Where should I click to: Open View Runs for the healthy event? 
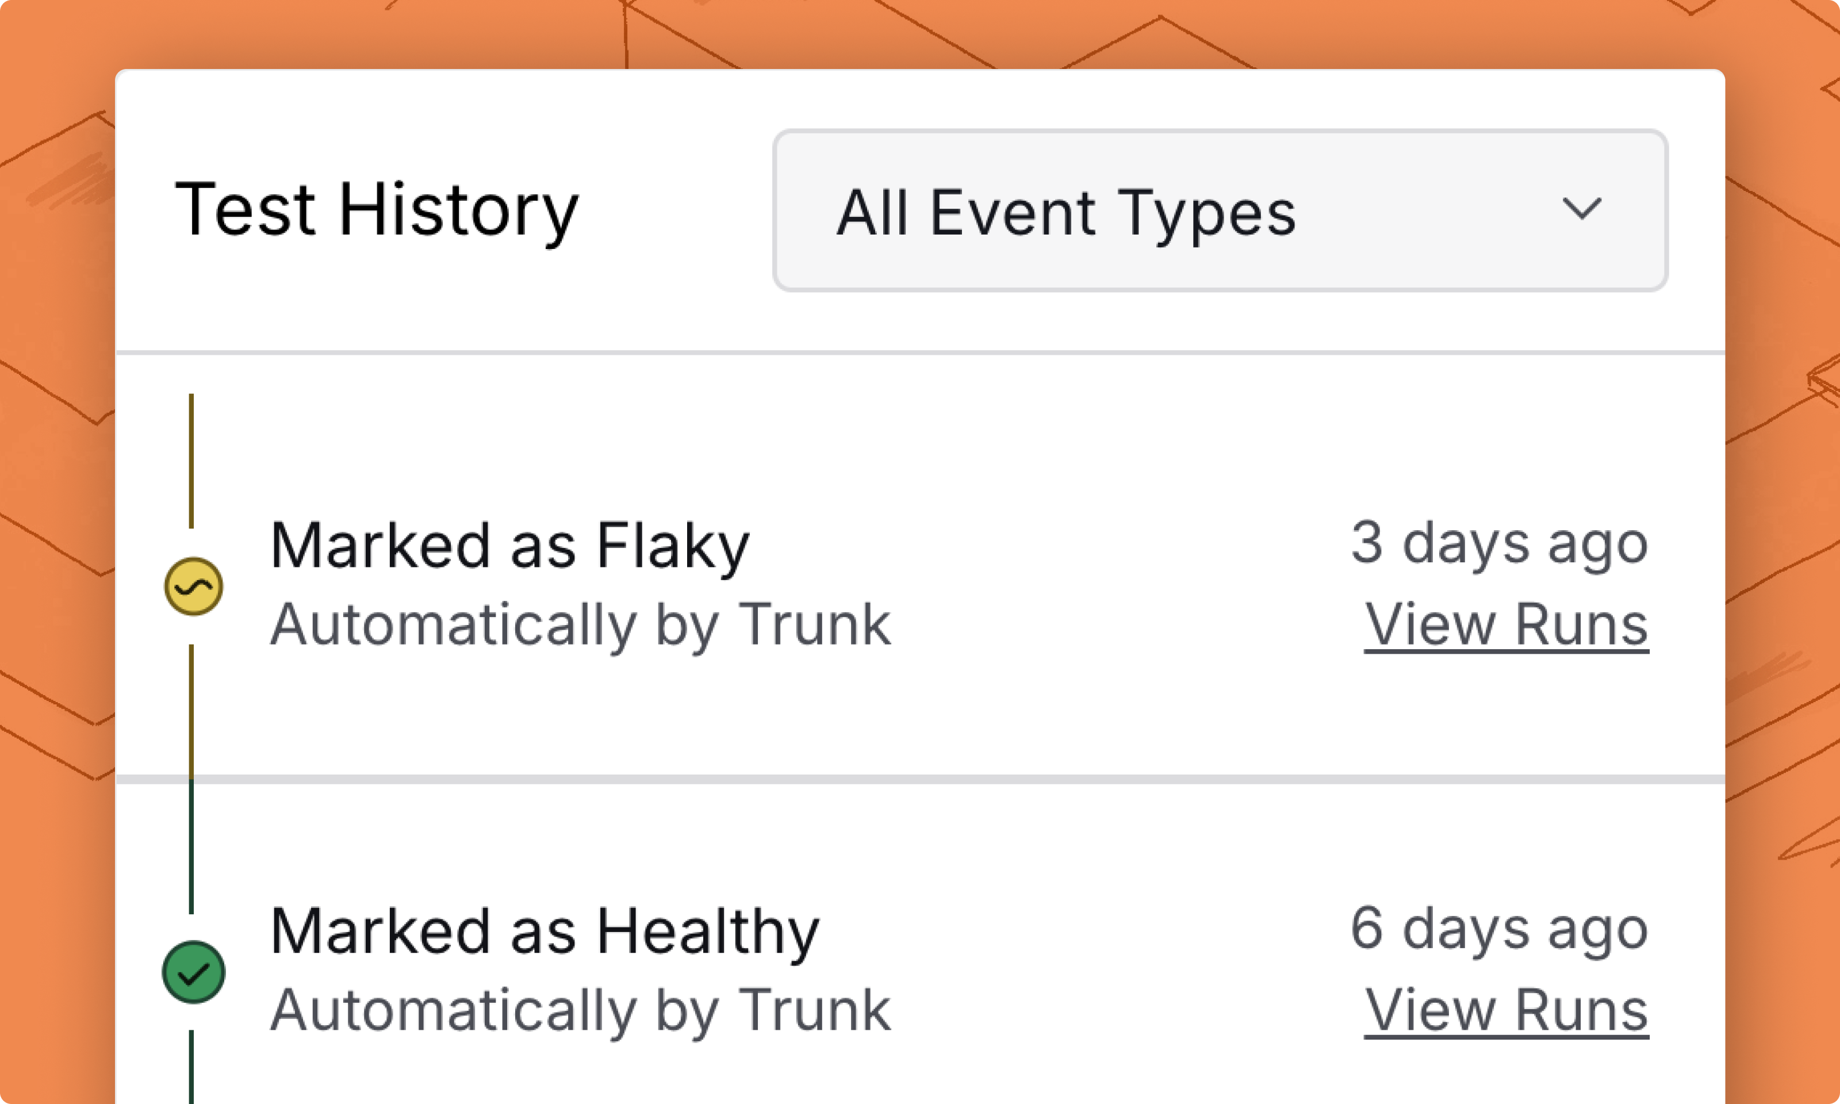[x=1506, y=1010]
